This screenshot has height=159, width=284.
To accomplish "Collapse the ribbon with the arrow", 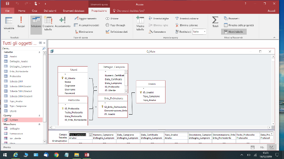I will tap(274, 38).
